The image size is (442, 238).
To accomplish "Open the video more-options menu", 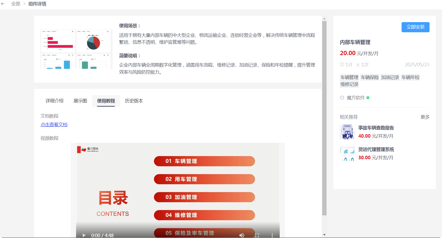I will click(x=272, y=235).
